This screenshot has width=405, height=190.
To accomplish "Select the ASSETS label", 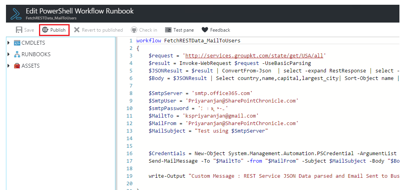I will [x=31, y=66].
